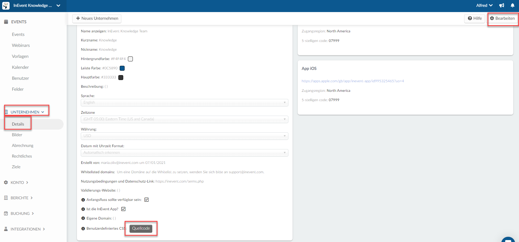This screenshot has width=519, height=242.
Task: Open Webinars in sidebar
Action: [21, 45]
